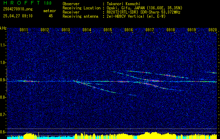This screenshot has height=139, width=220.
Task: Click the 0917 time marker
Action: point(150,30)
